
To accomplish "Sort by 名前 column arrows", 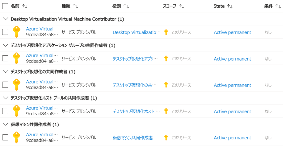I will pyautogui.click(x=25, y=6).
